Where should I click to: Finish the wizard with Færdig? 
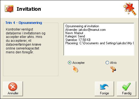tap(127, 89)
